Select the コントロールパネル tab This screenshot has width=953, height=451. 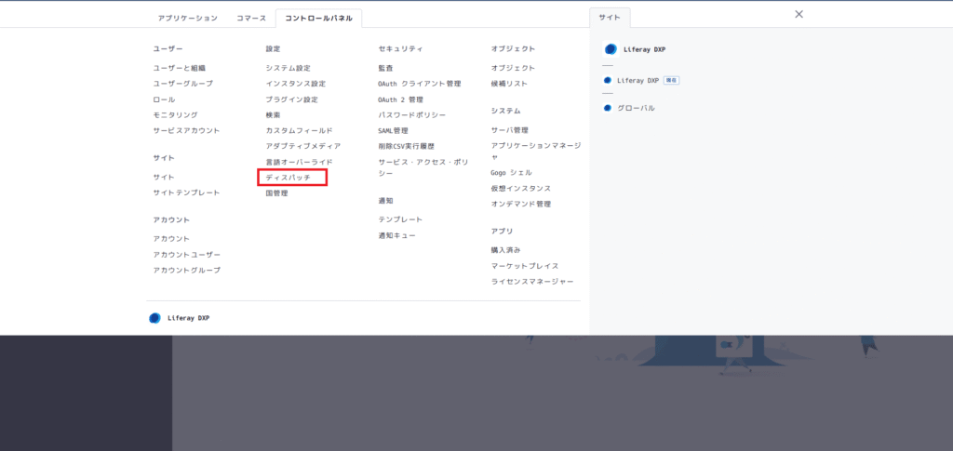(319, 18)
